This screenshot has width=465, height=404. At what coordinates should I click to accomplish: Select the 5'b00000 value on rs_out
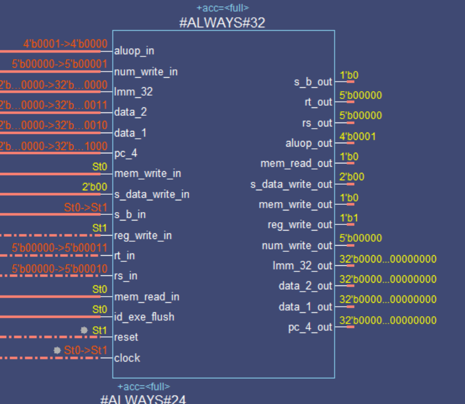[361, 115]
